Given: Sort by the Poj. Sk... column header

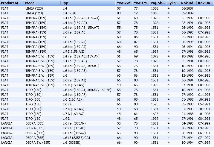Looking at the screenshot, I should [158, 3].
